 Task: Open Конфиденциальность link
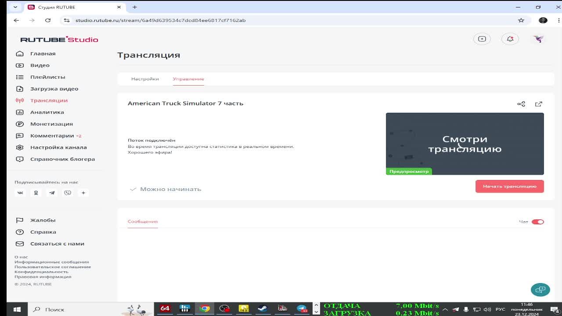pos(41,272)
